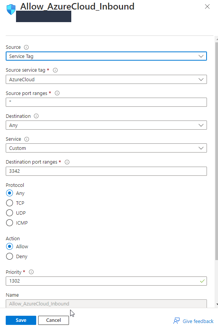Expand the Service dropdown showing Custom
The height and width of the screenshot is (331, 218).
(106, 148)
